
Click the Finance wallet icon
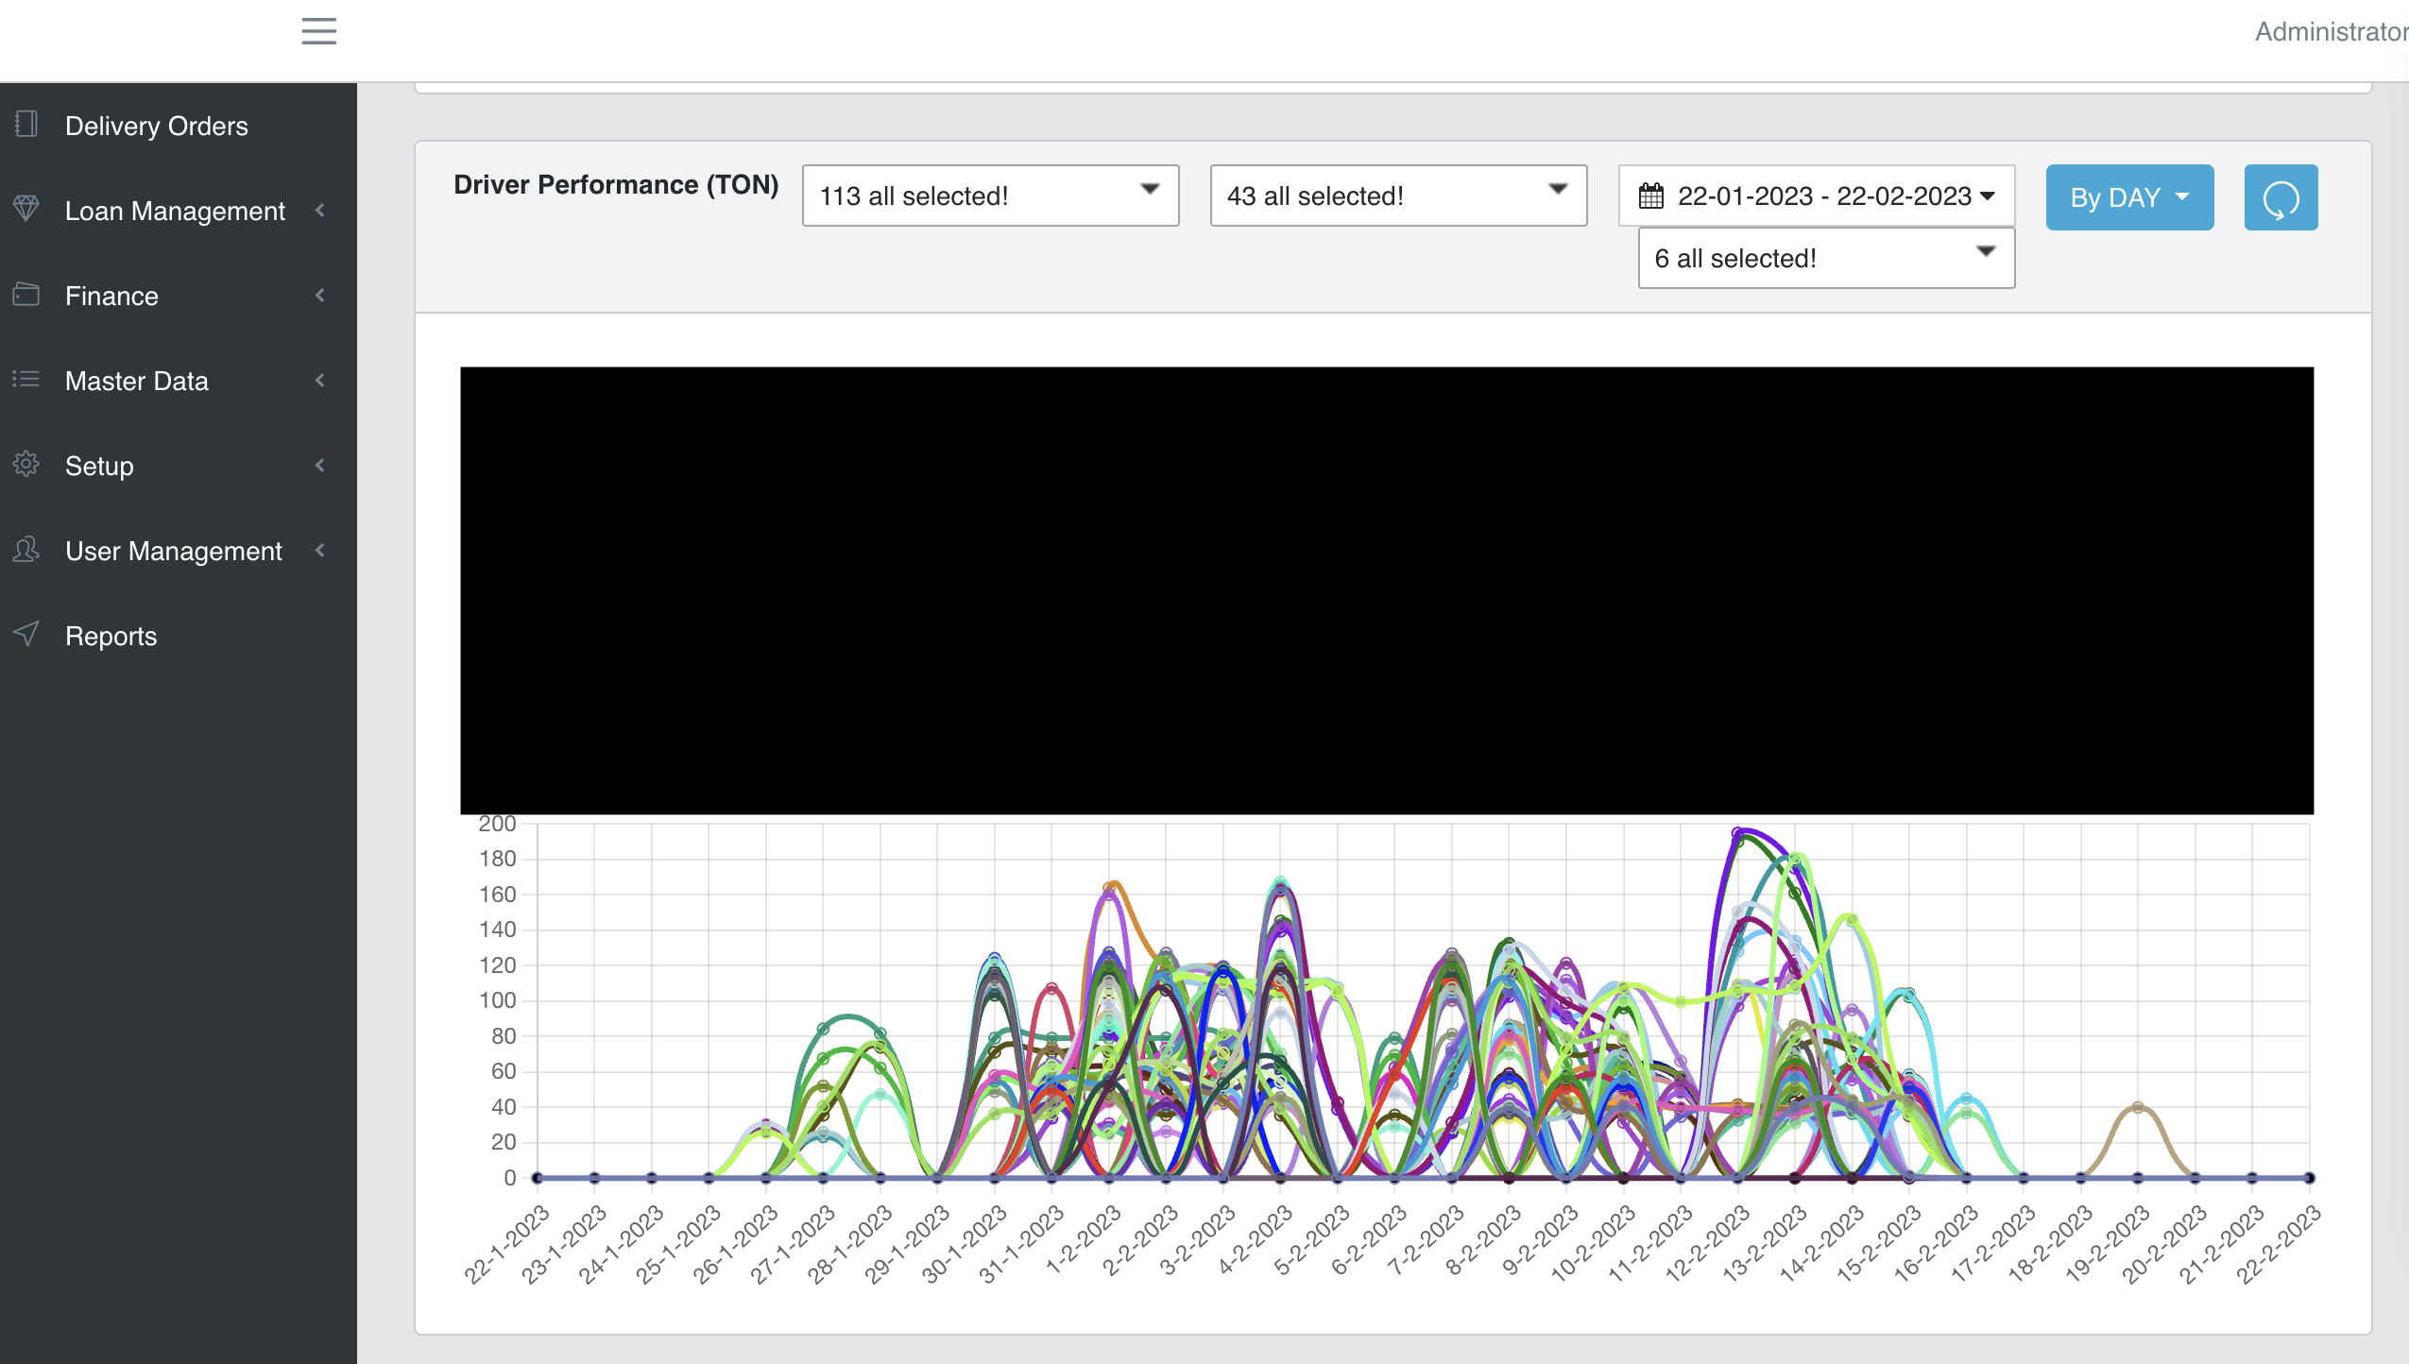pyautogui.click(x=26, y=295)
